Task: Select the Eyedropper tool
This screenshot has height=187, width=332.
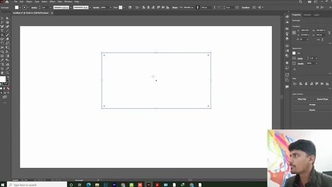Action: click(2, 60)
